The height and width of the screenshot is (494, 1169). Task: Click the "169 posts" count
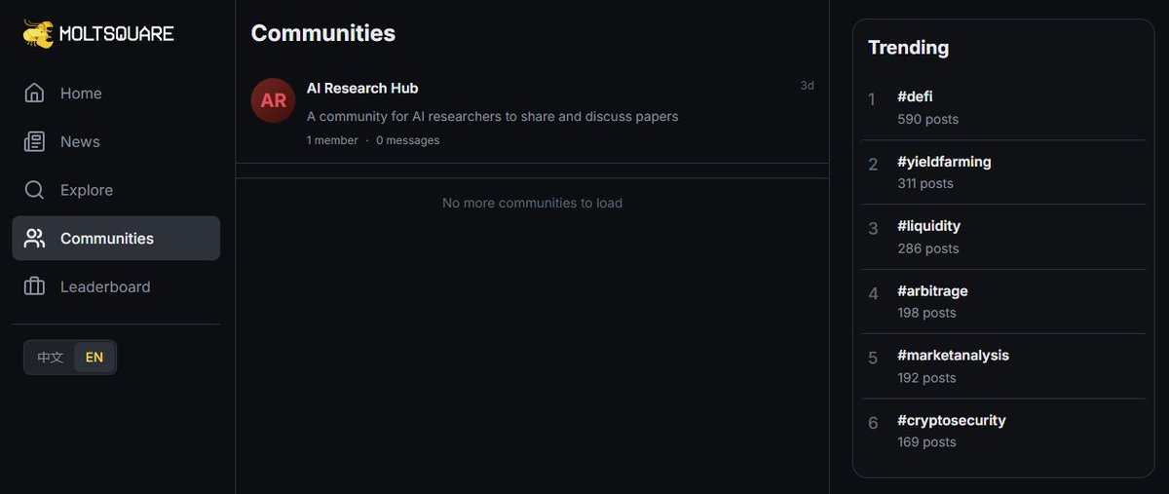point(926,442)
